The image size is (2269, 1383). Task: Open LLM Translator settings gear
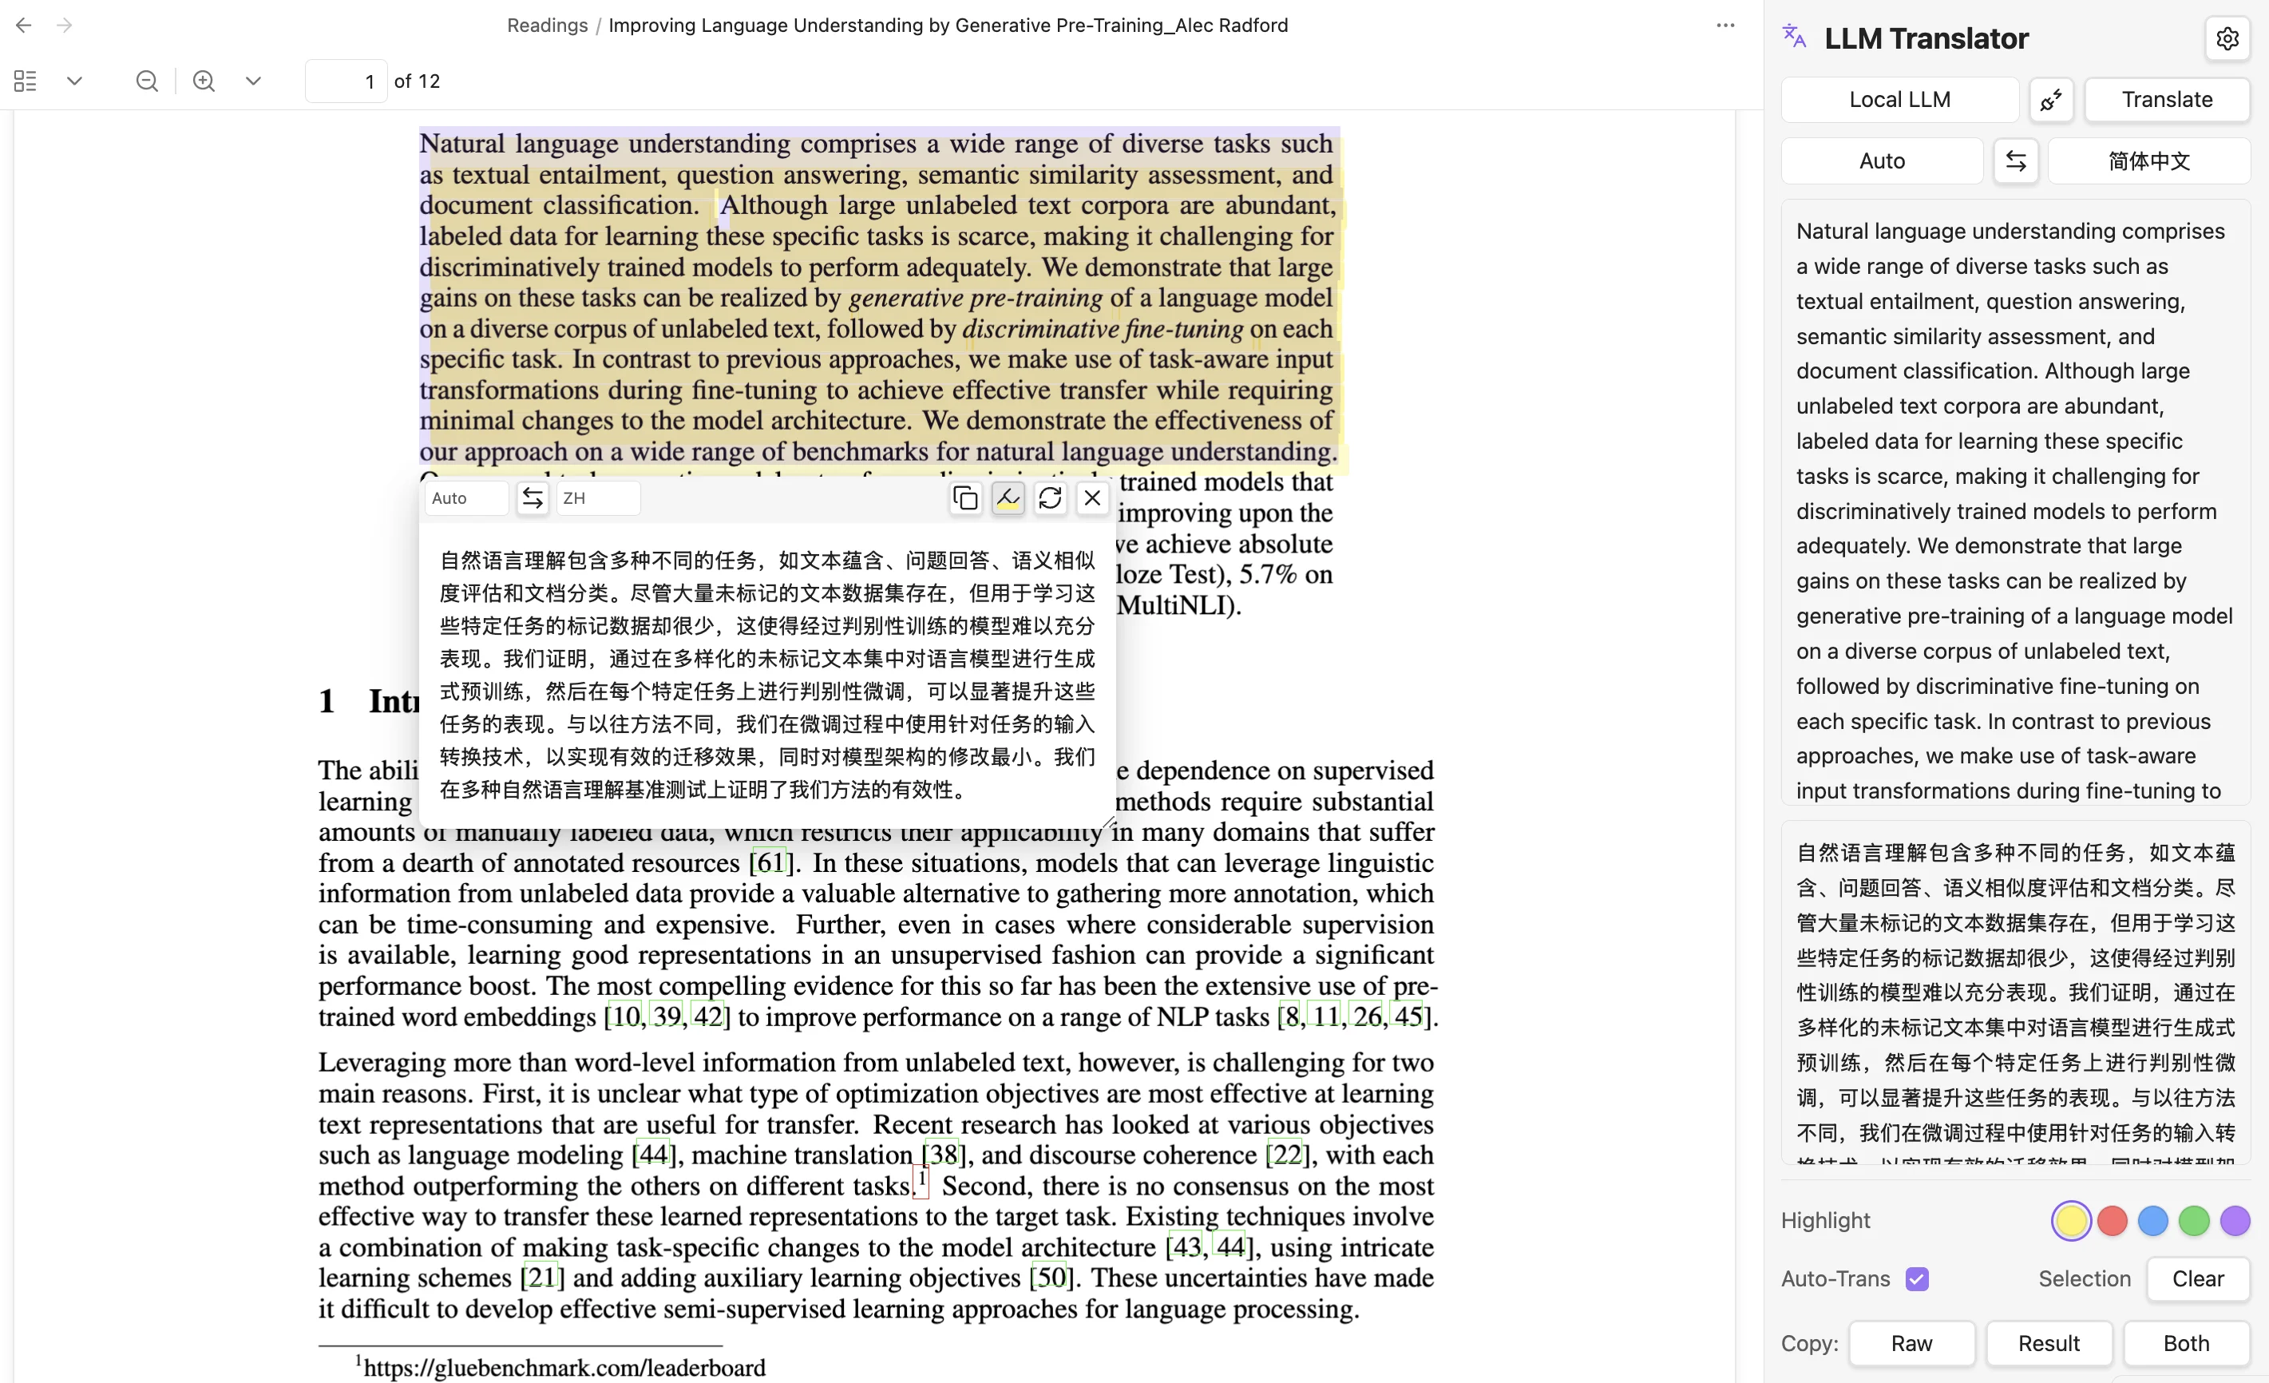pyautogui.click(x=2227, y=38)
